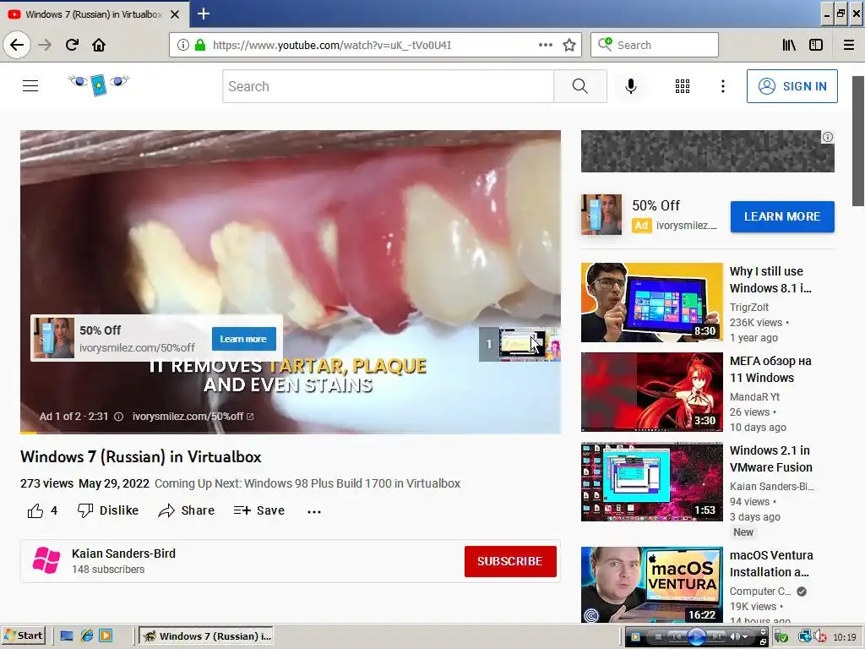
Task: Click the TrigrZolt channel name
Action: [749, 308]
